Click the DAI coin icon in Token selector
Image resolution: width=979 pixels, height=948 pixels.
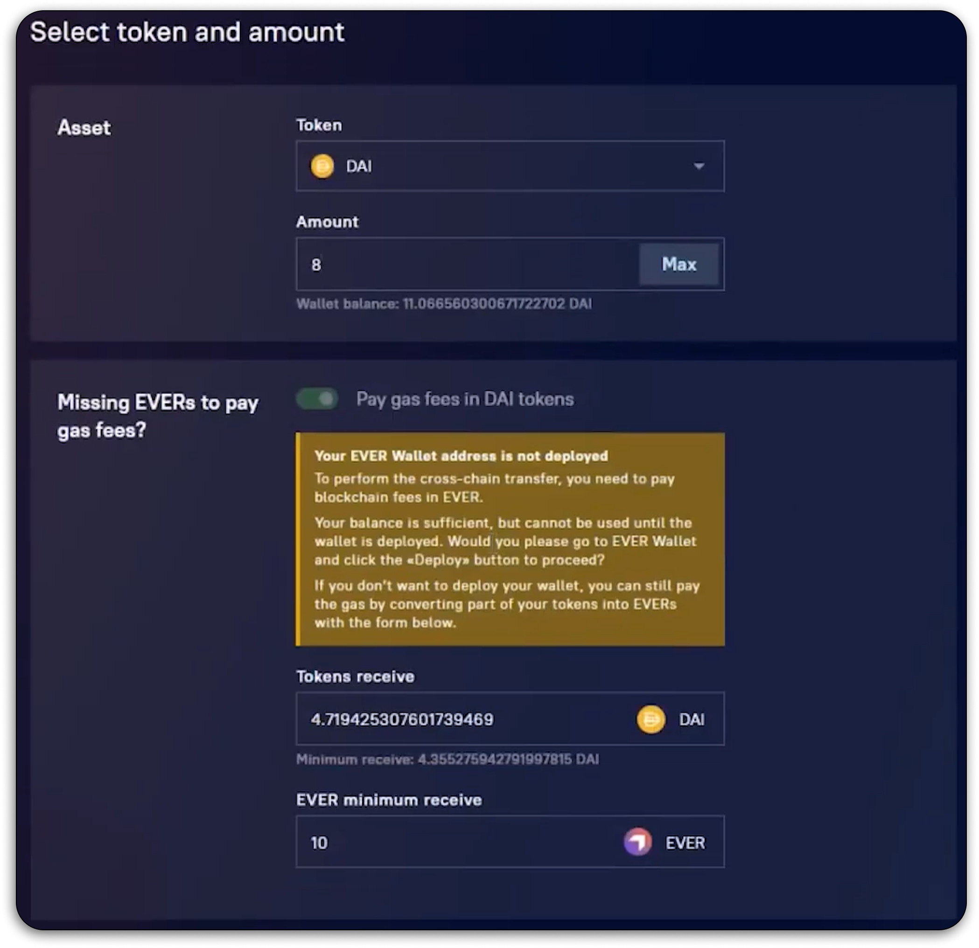pyautogui.click(x=322, y=166)
